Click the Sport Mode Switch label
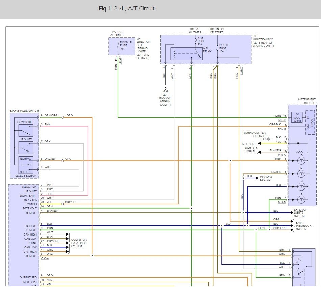 click(x=24, y=111)
